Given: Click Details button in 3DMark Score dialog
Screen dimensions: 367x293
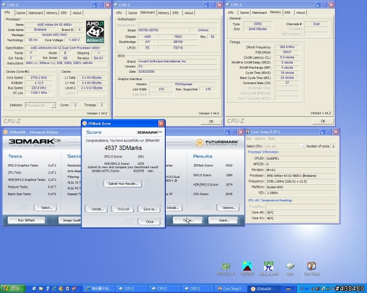Looking at the screenshot, I should coord(97,209).
